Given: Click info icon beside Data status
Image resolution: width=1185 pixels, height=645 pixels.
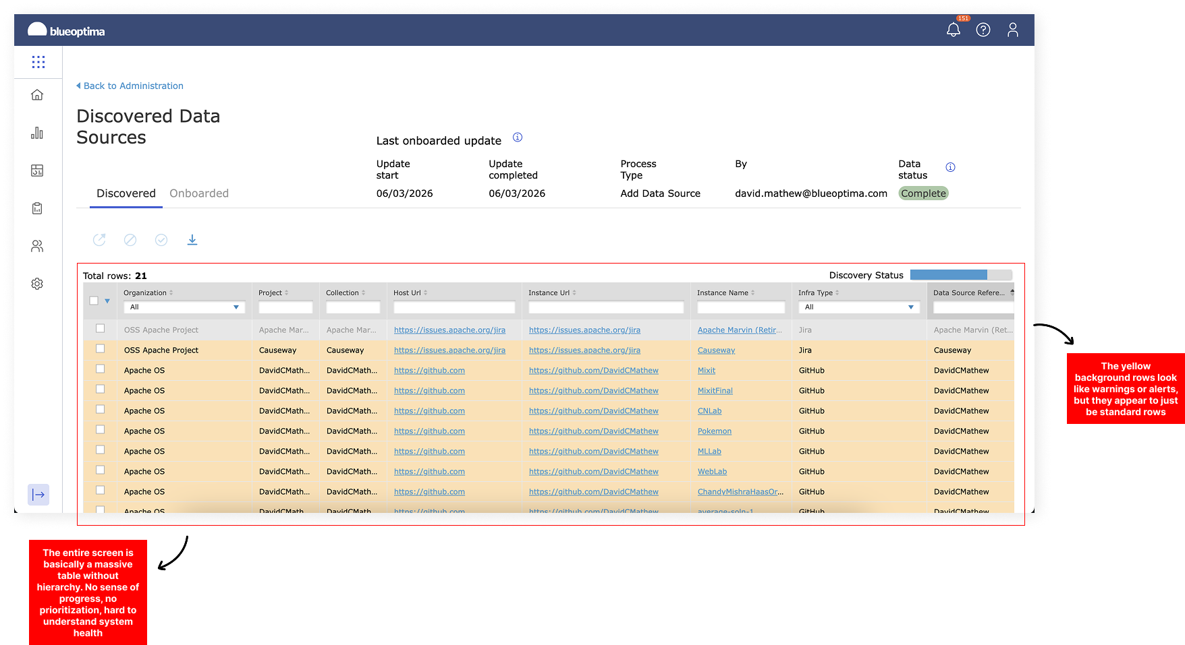Looking at the screenshot, I should (950, 167).
